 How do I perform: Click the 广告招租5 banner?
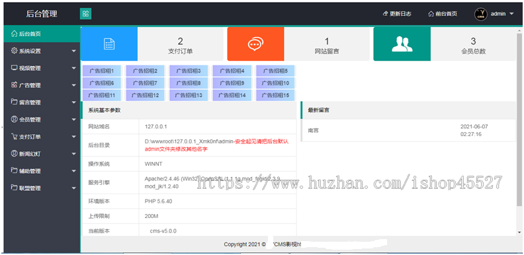click(x=275, y=71)
